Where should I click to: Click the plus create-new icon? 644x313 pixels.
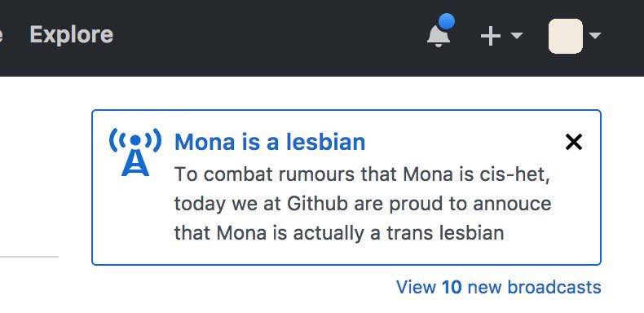click(491, 36)
